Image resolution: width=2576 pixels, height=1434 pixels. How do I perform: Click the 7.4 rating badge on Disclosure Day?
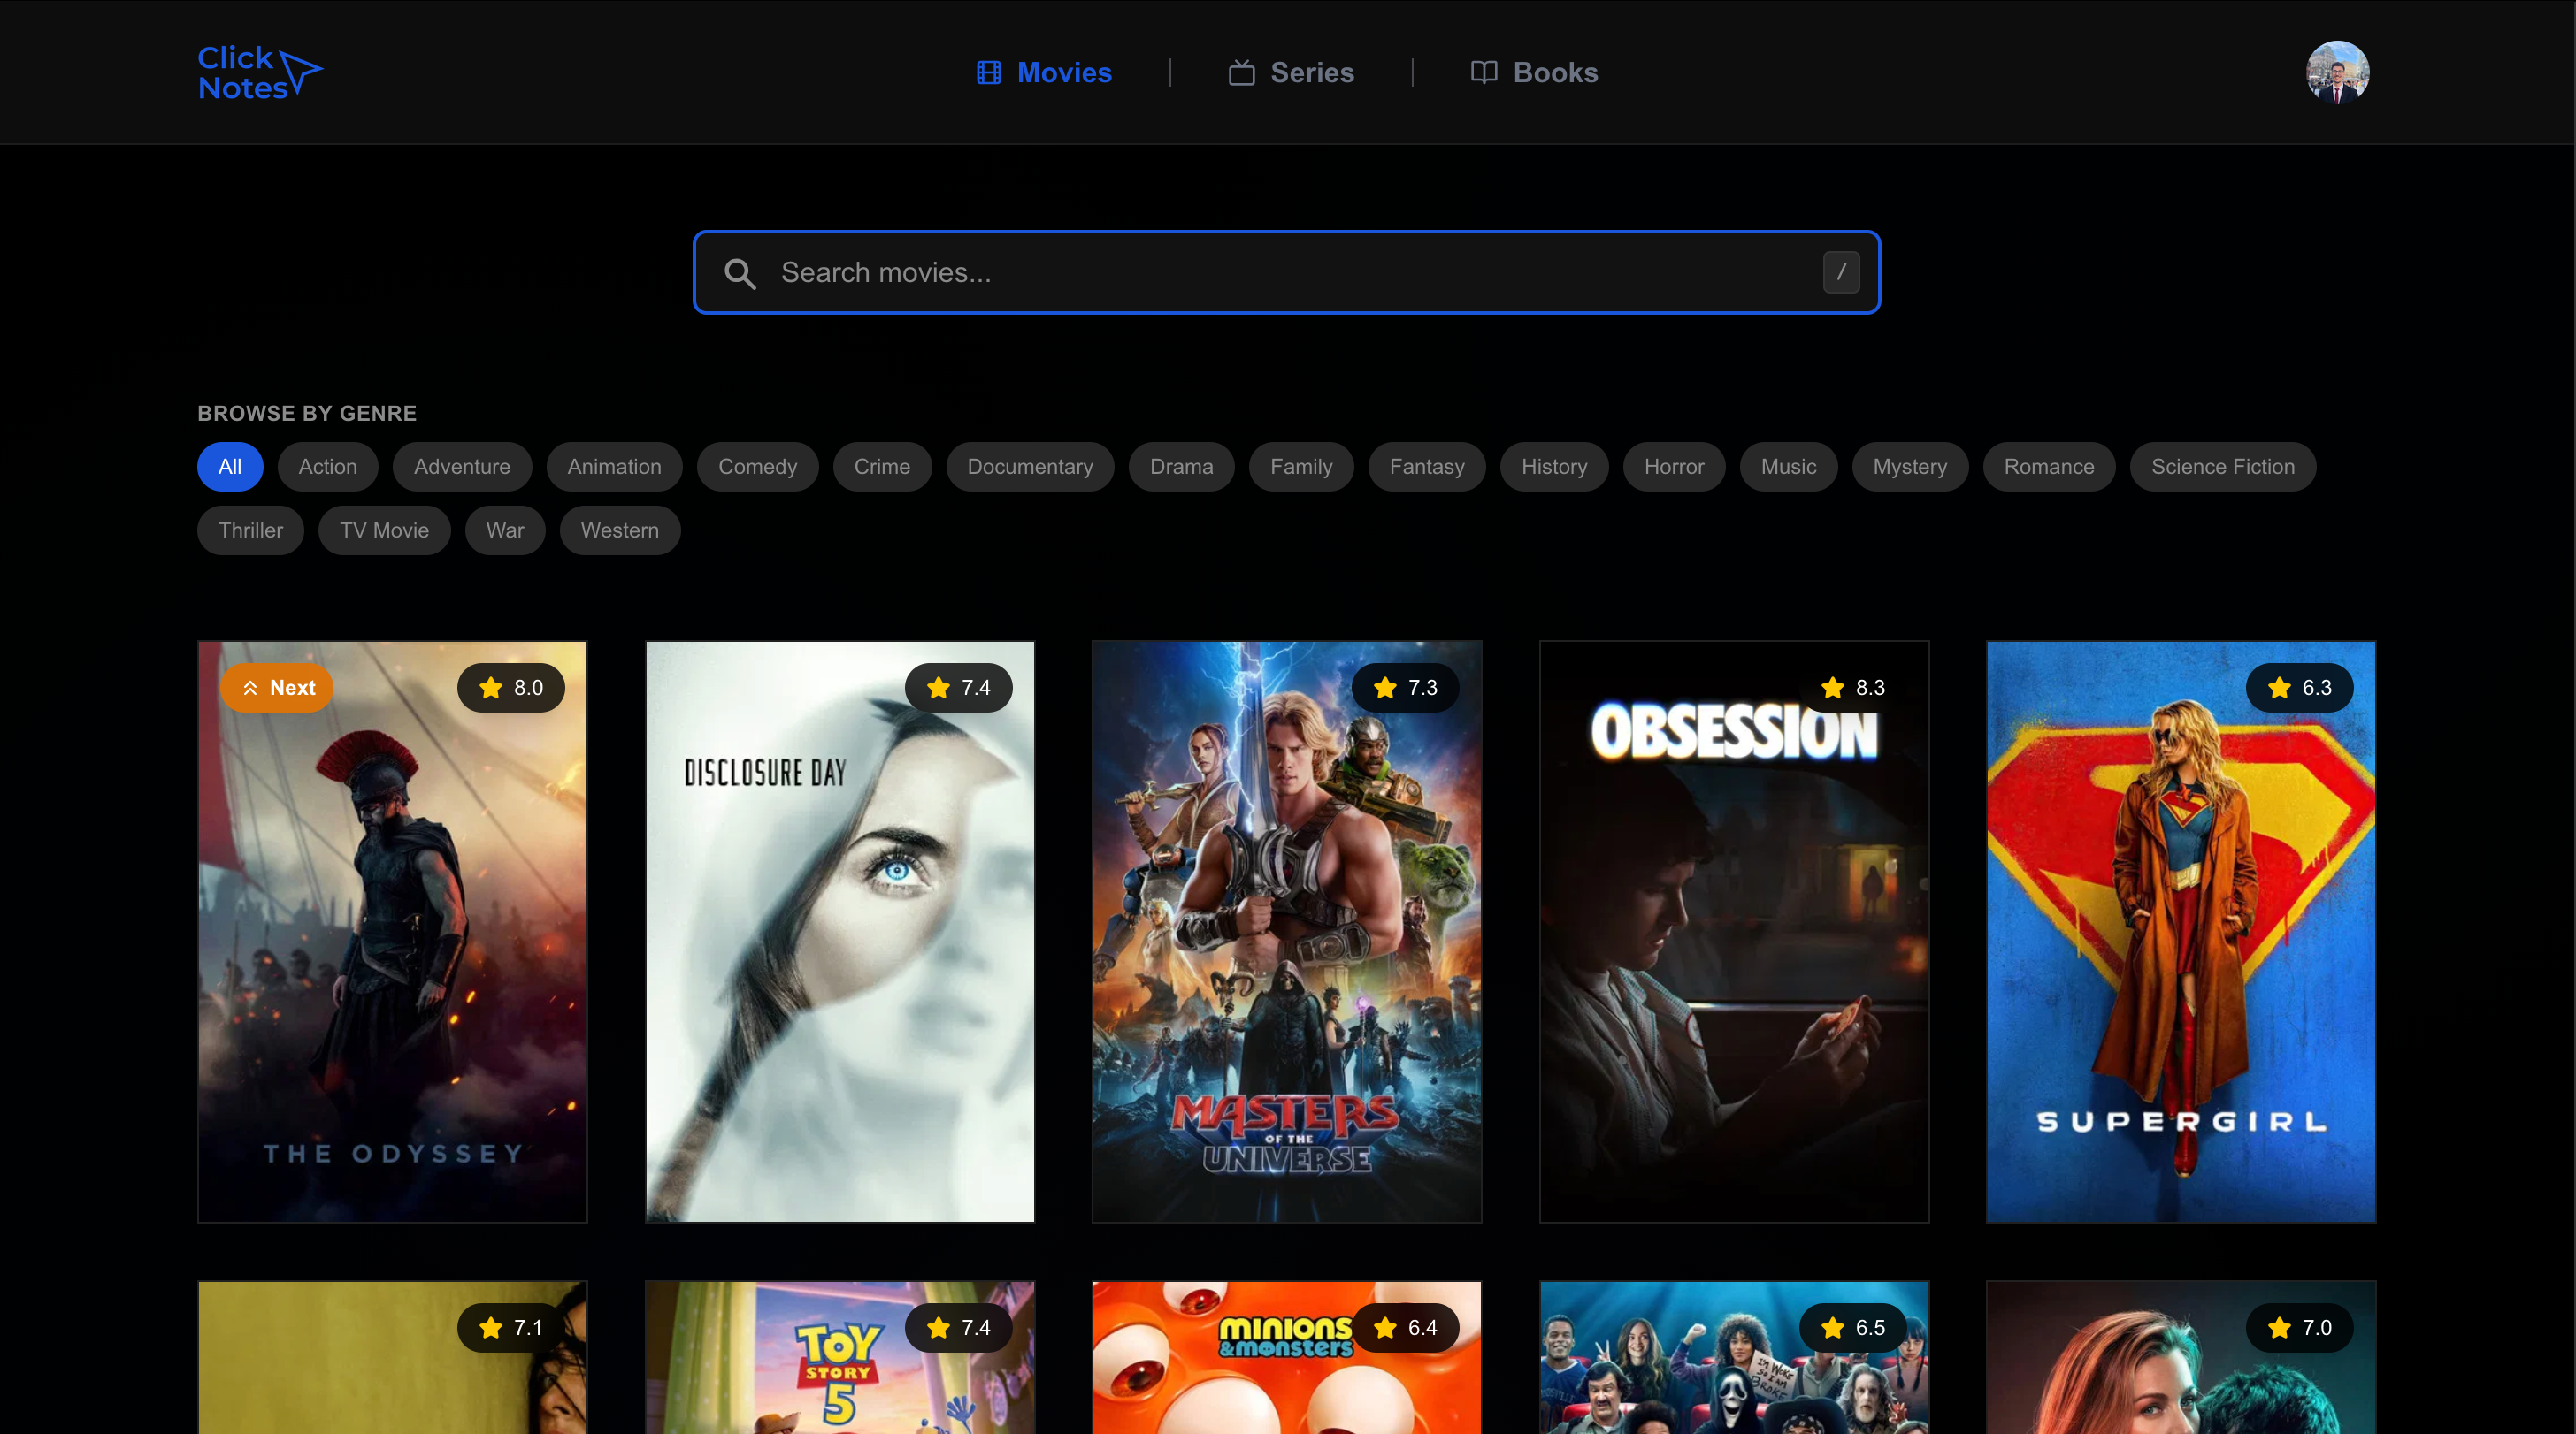click(x=958, y=688)
